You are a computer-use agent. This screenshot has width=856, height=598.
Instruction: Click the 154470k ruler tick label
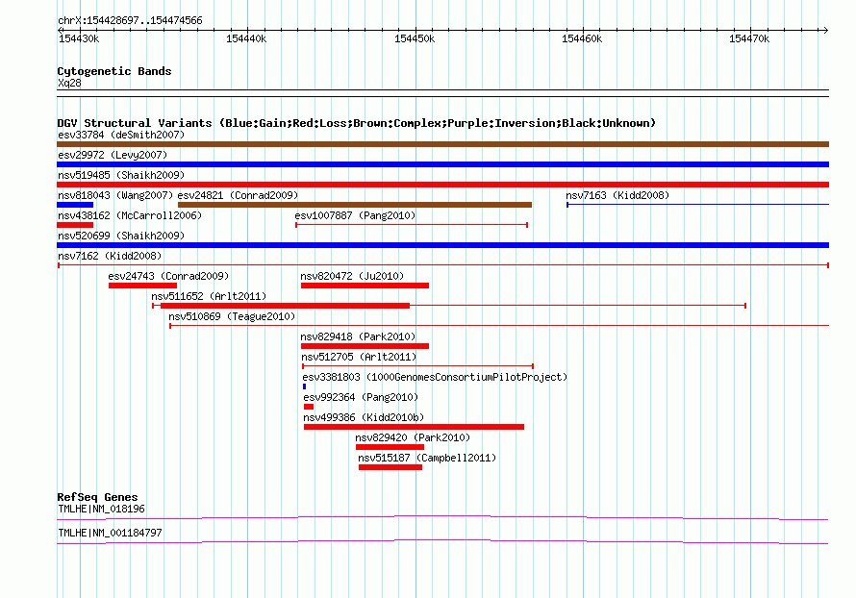coord(749,38)
